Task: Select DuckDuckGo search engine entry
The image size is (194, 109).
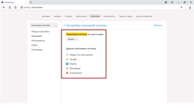Action: pyautogui.click(x=76, y=73)
